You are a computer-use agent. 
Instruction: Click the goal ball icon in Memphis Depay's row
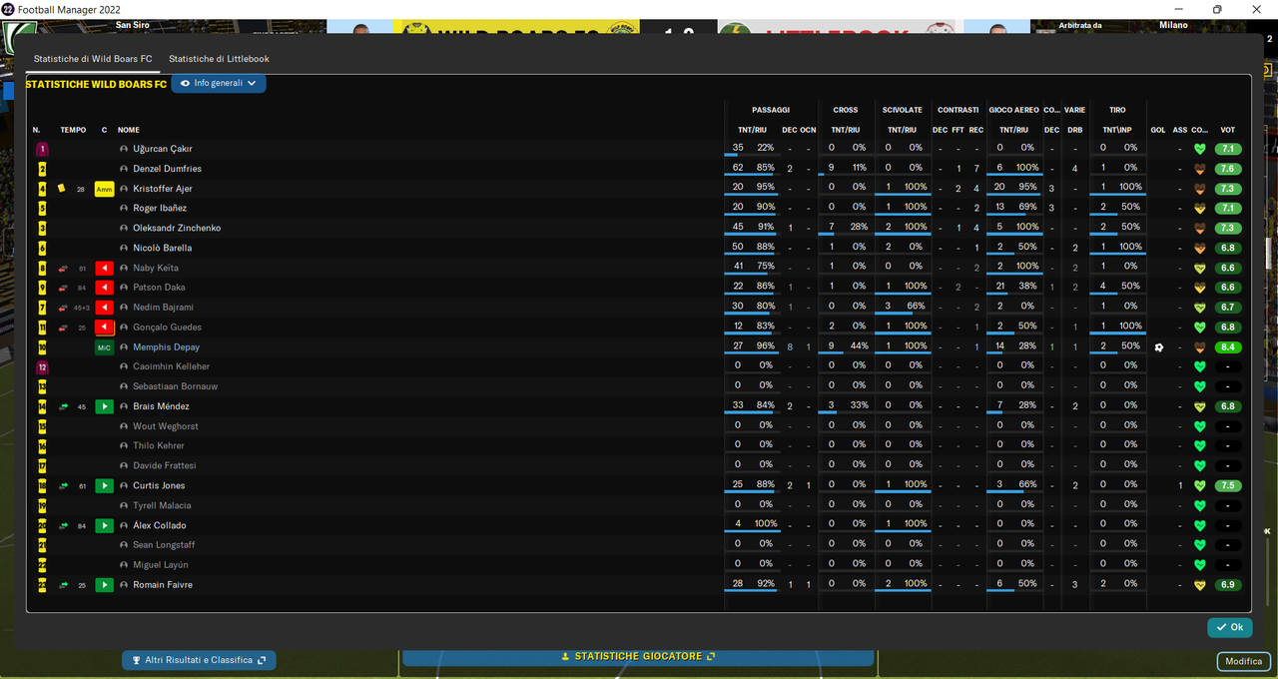click(1158, 347)
